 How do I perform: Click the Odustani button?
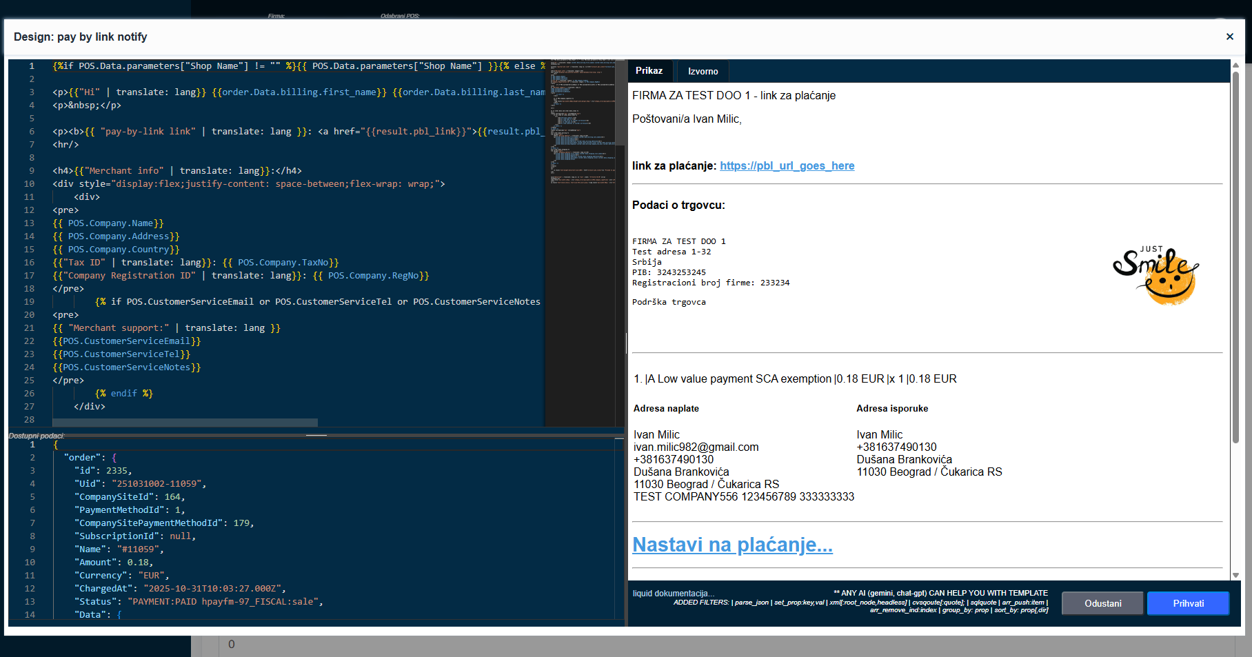tap(1102, 603)
